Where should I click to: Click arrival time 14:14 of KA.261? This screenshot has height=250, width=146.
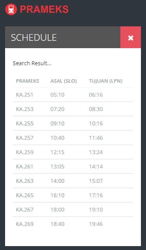pyautogui.click(x=96, y=166)
